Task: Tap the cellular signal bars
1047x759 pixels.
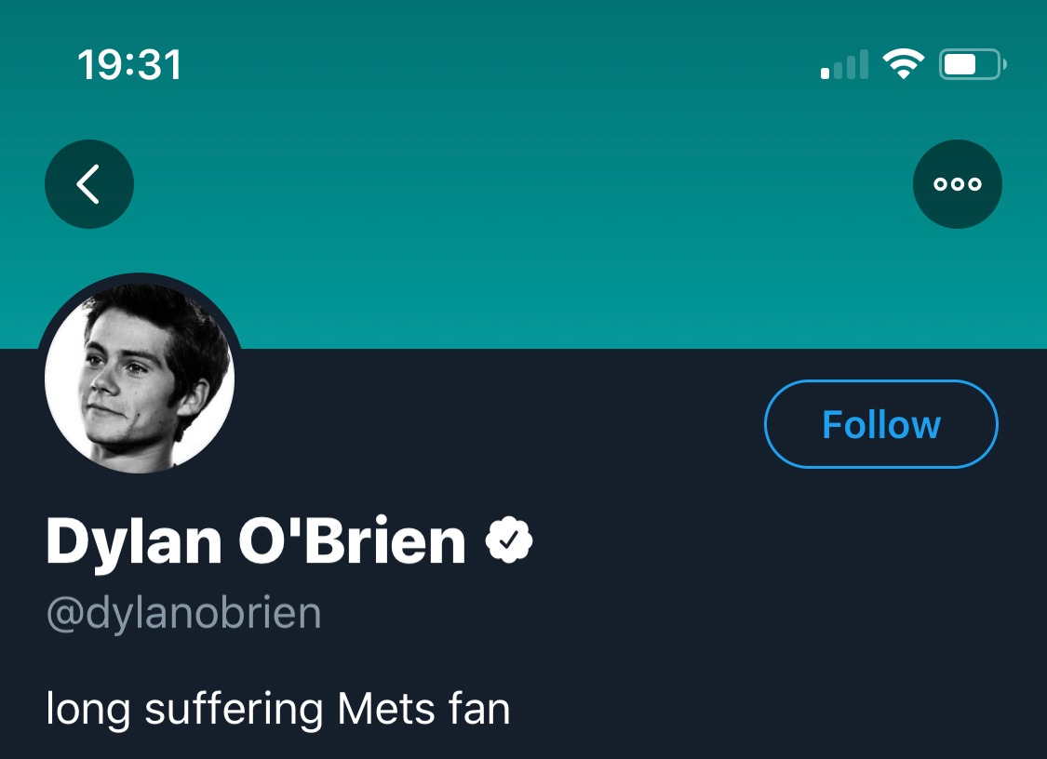Action: (x=844, y=66)
